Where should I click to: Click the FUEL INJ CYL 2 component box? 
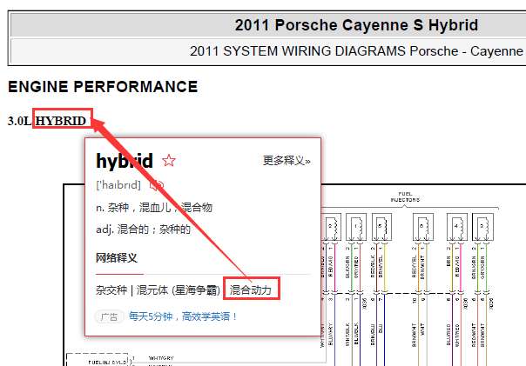click(98, 360)
